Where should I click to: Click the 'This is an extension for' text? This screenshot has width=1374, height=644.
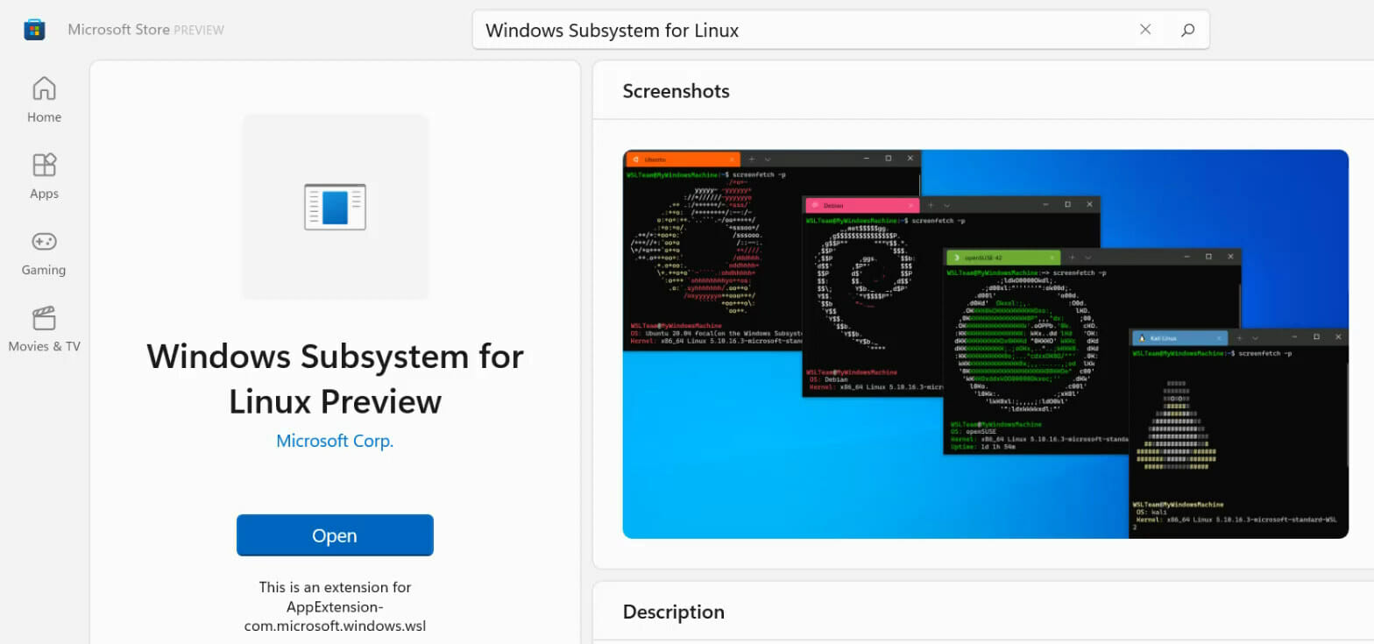335,587
